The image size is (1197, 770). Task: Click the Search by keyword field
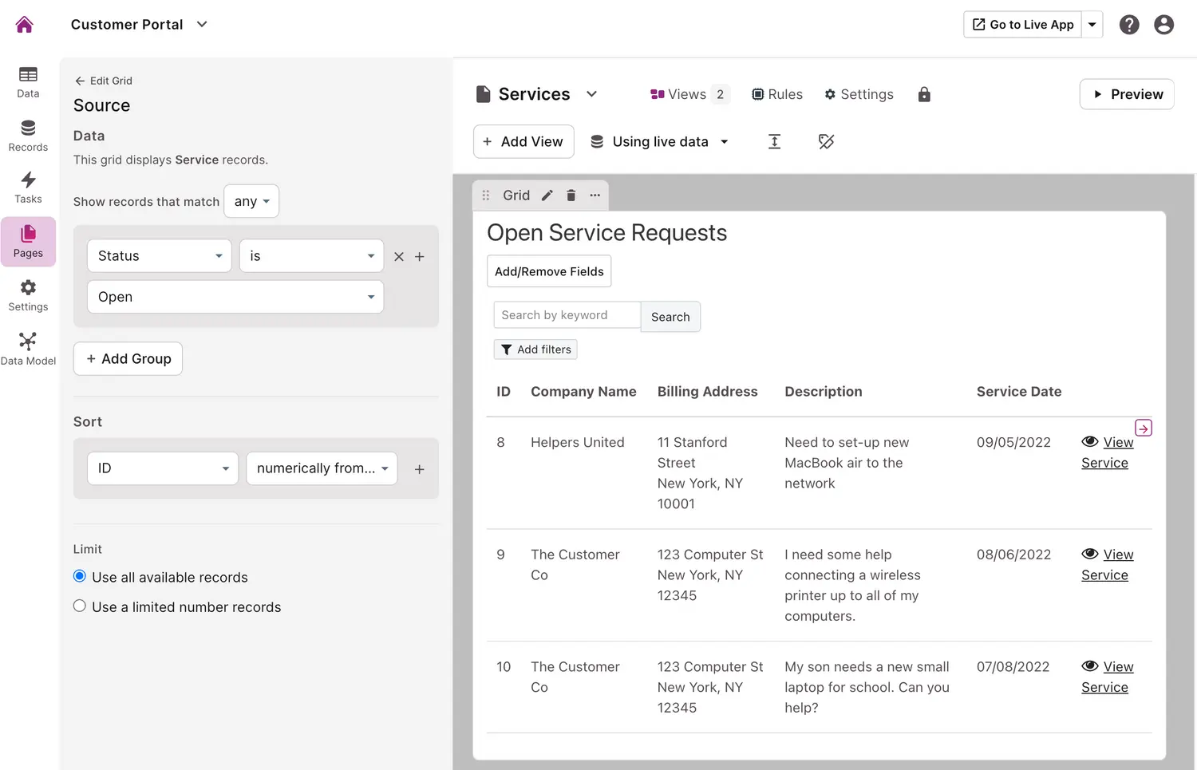click(567, 315)
